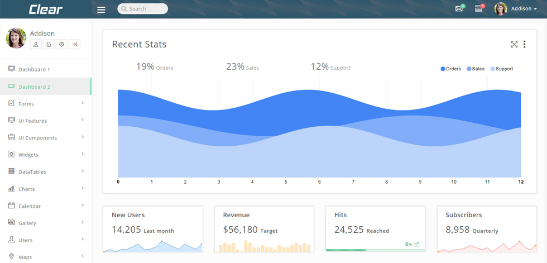Open the Charts link in the sidebar
Viewport: 547px width, 263px height.
coord(27,189)
